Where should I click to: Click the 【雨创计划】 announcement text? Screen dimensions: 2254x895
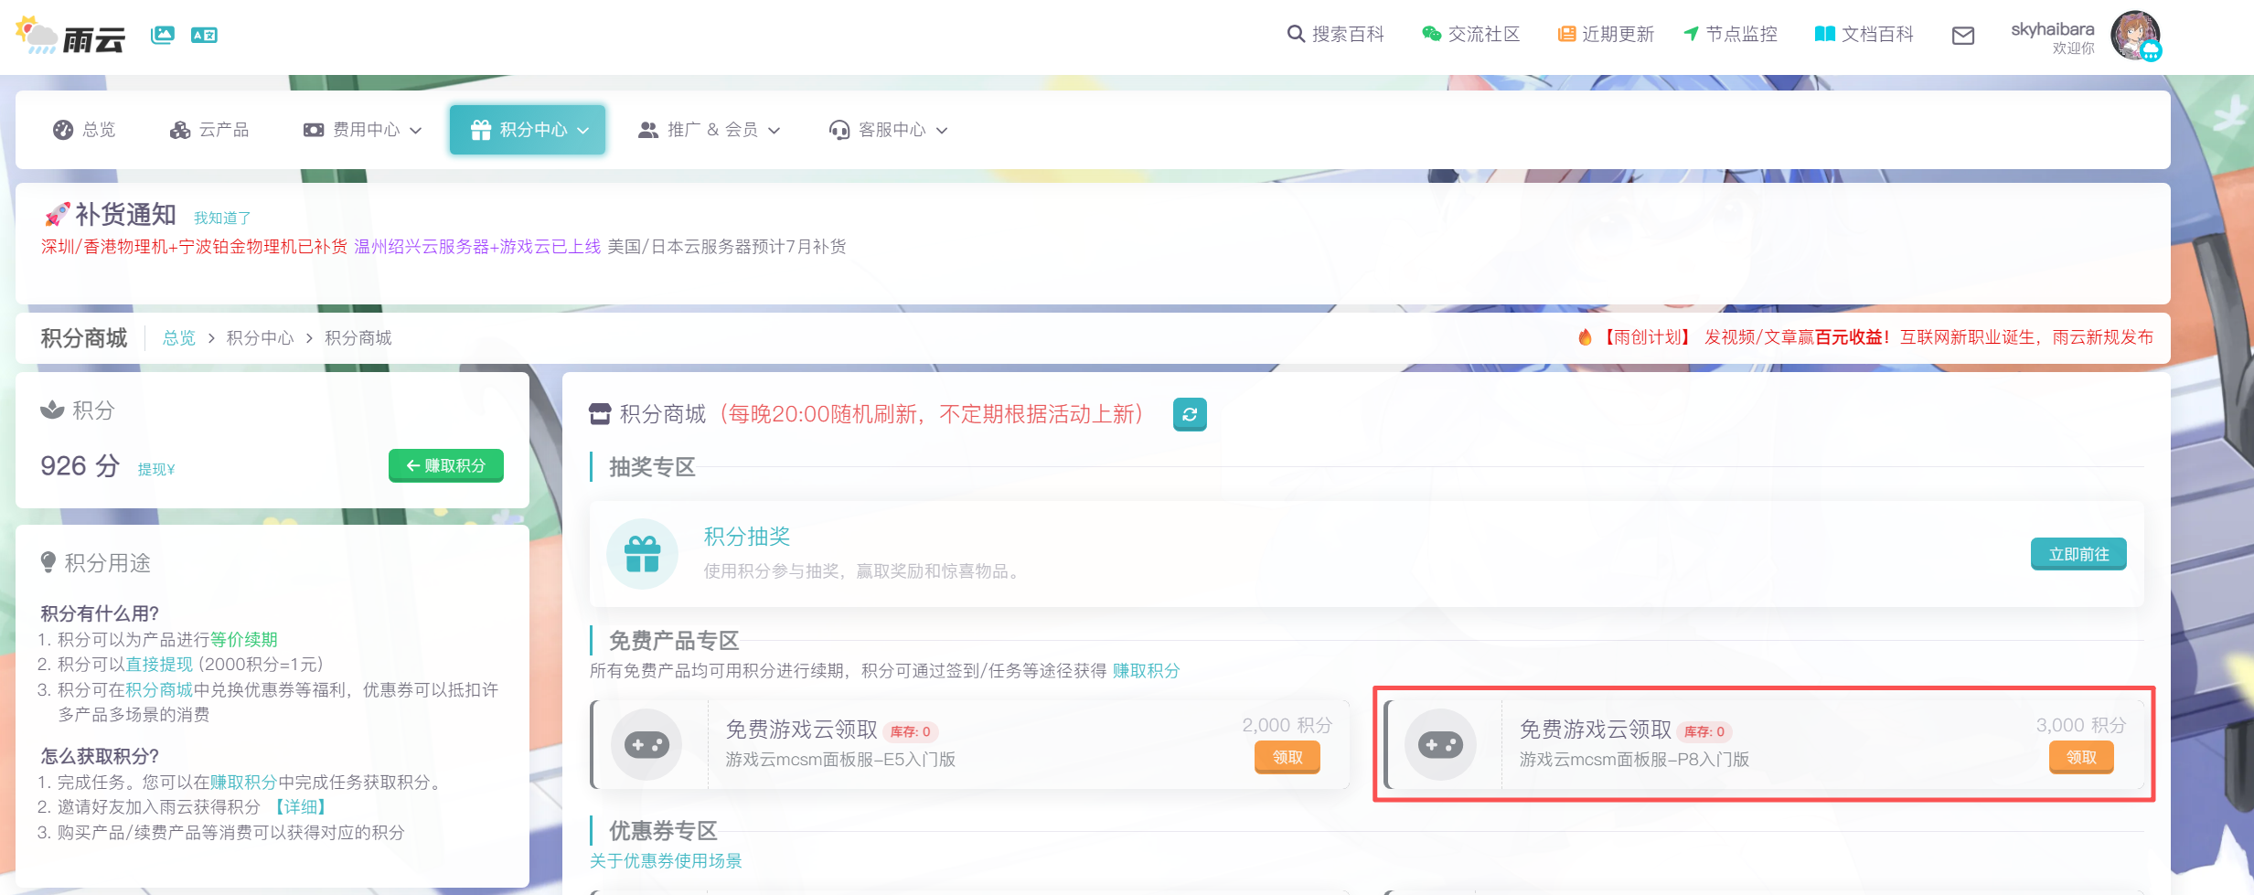[x=1648, y=337]
